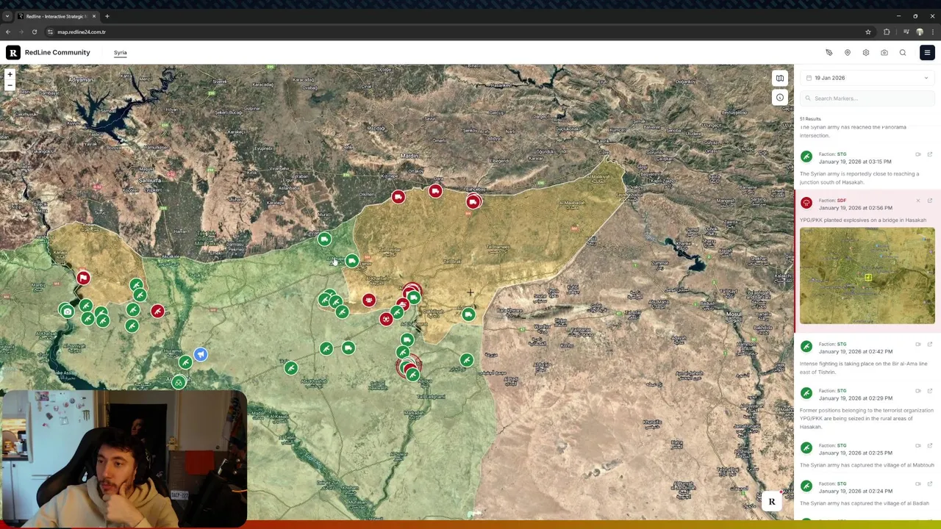Screen dimensions: 941x529
Task: Open external link of SDF 02:56 PM entry
Action: (x=930, y=201)
